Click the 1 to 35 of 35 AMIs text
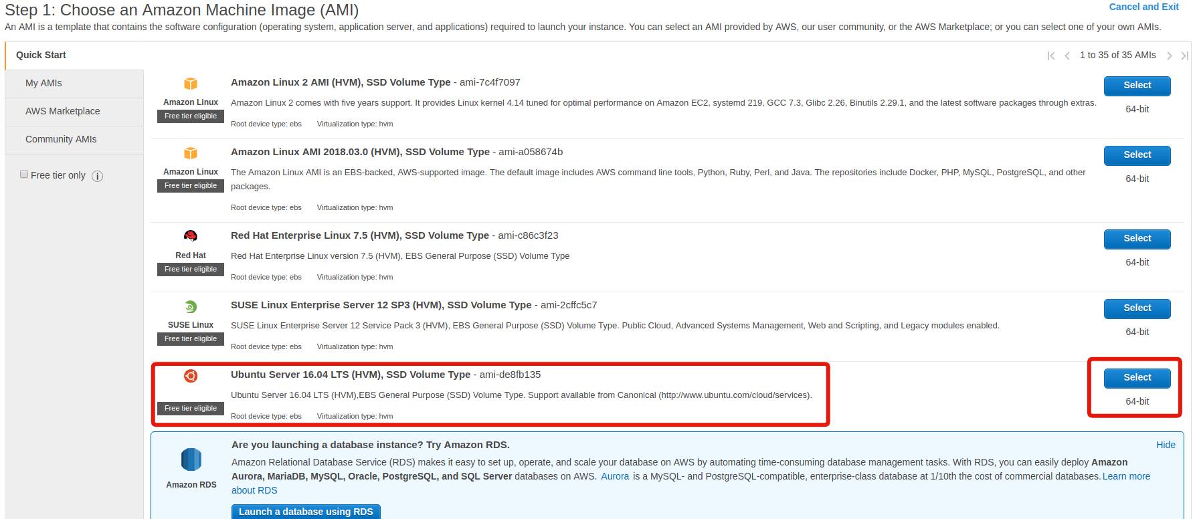 1117,55
